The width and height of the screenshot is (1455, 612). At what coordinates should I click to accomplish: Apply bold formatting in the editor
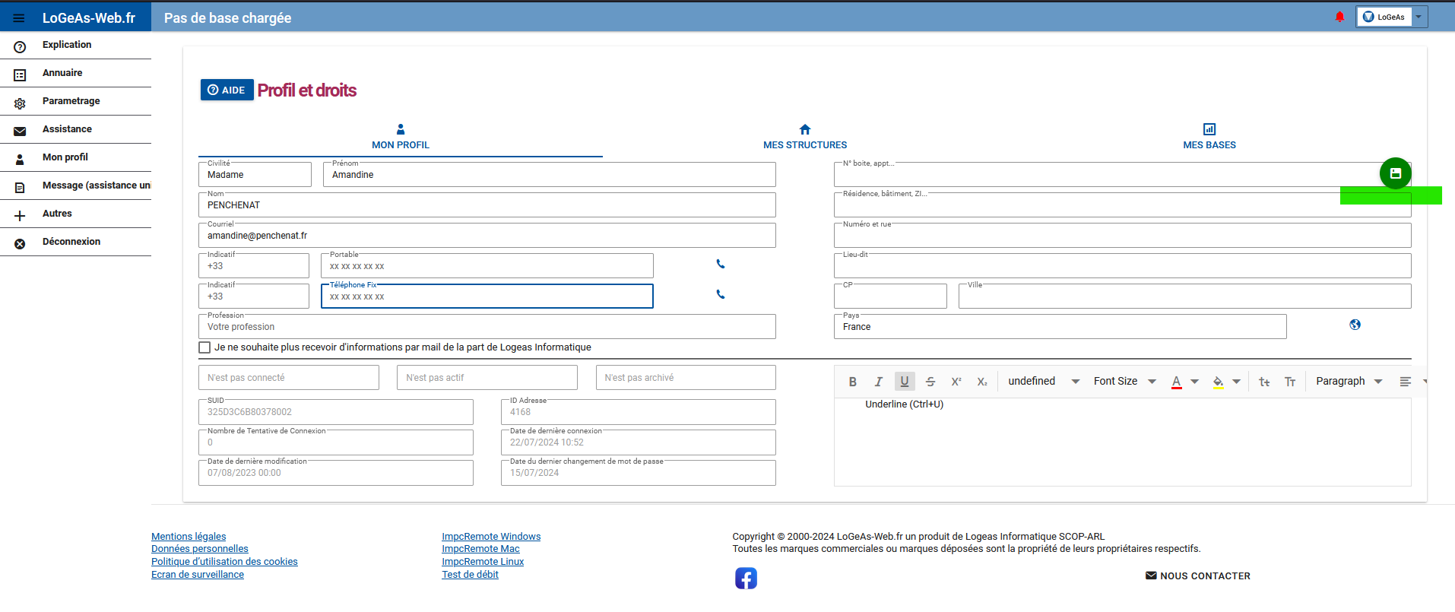coord(852,382)
